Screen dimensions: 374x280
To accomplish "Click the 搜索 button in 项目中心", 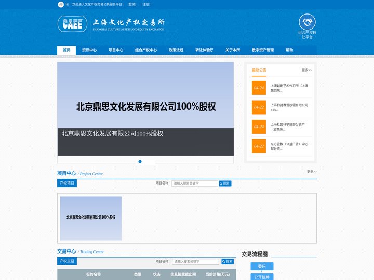I will (225, 184).
